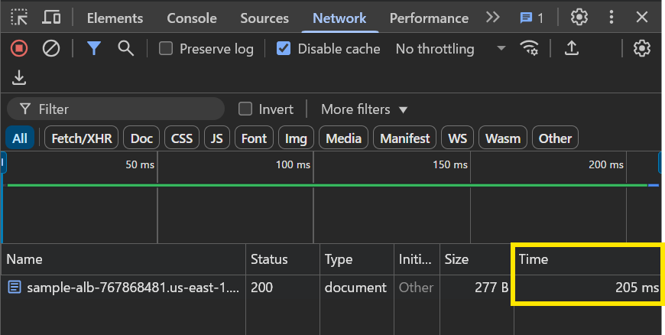The height and width of the screenshot is (335, 665).
Task: Select the All request type filter
Action: click(x=20, y=138)
